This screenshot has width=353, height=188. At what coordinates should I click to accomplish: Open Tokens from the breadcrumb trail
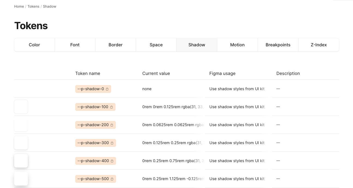coord(33,6)
